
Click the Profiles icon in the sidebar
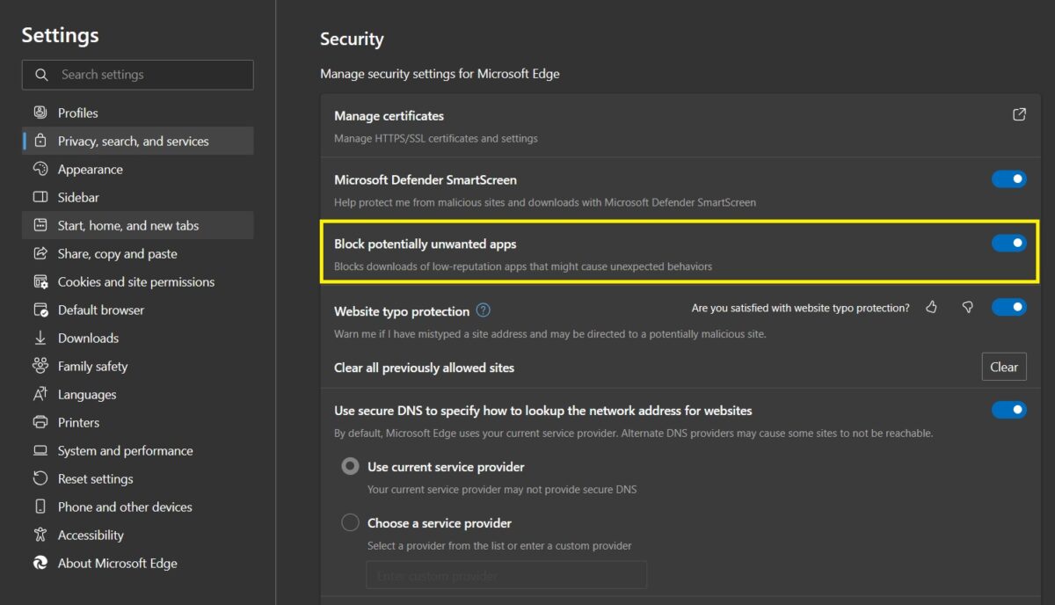[x=40, y=113]
